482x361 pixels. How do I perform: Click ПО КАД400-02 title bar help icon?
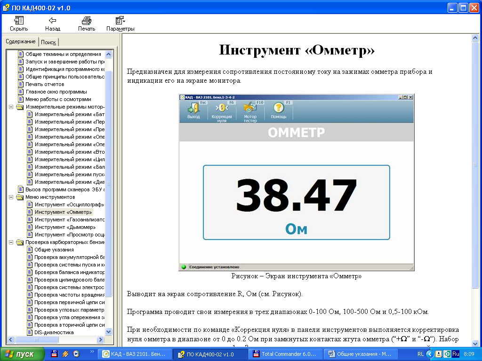(6, 8)
